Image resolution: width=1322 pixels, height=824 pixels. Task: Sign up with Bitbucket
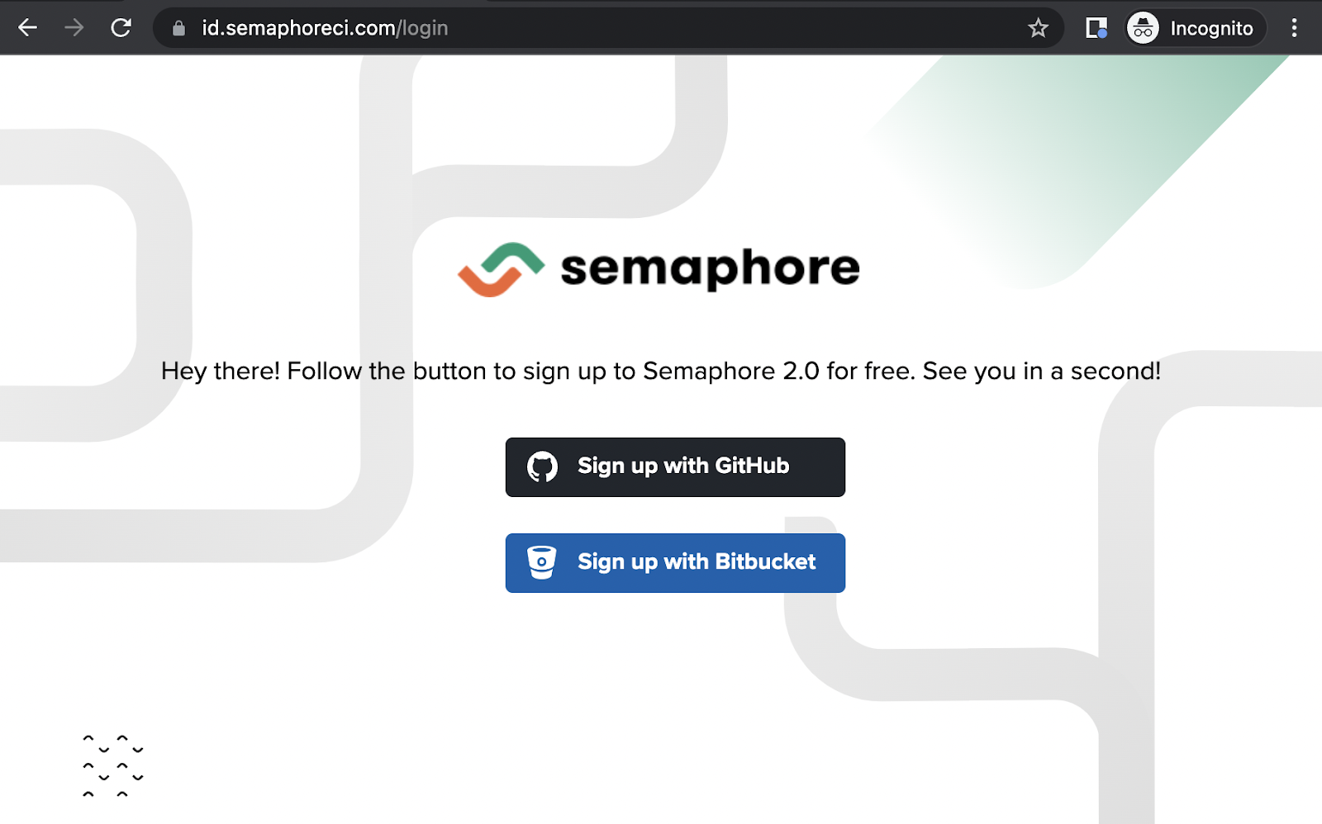674,562
